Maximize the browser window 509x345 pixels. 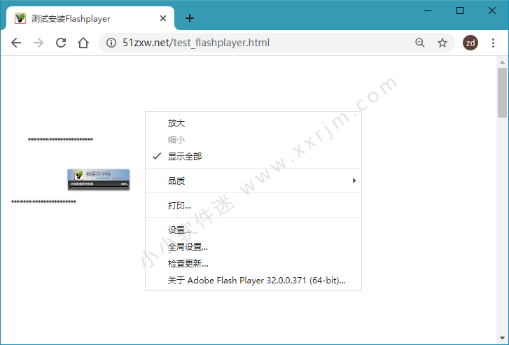tap(460, 10)
